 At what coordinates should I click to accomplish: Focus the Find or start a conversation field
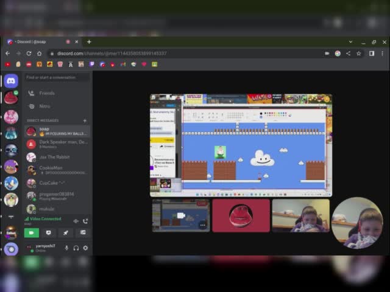57,77
